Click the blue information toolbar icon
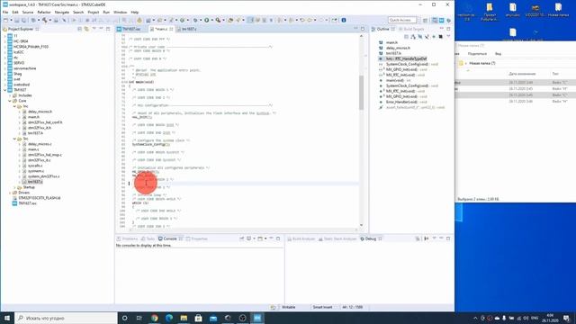The image size is (576, 324). [x=344, y=20]
